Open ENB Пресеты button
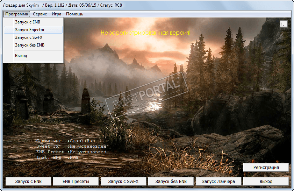294x191 pixels. (x=76, y=182)
